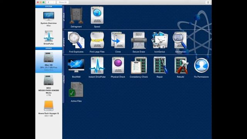Toggle list view button in title bar
The width and height of the screenshot is (247, 139).
click(208, 2)
